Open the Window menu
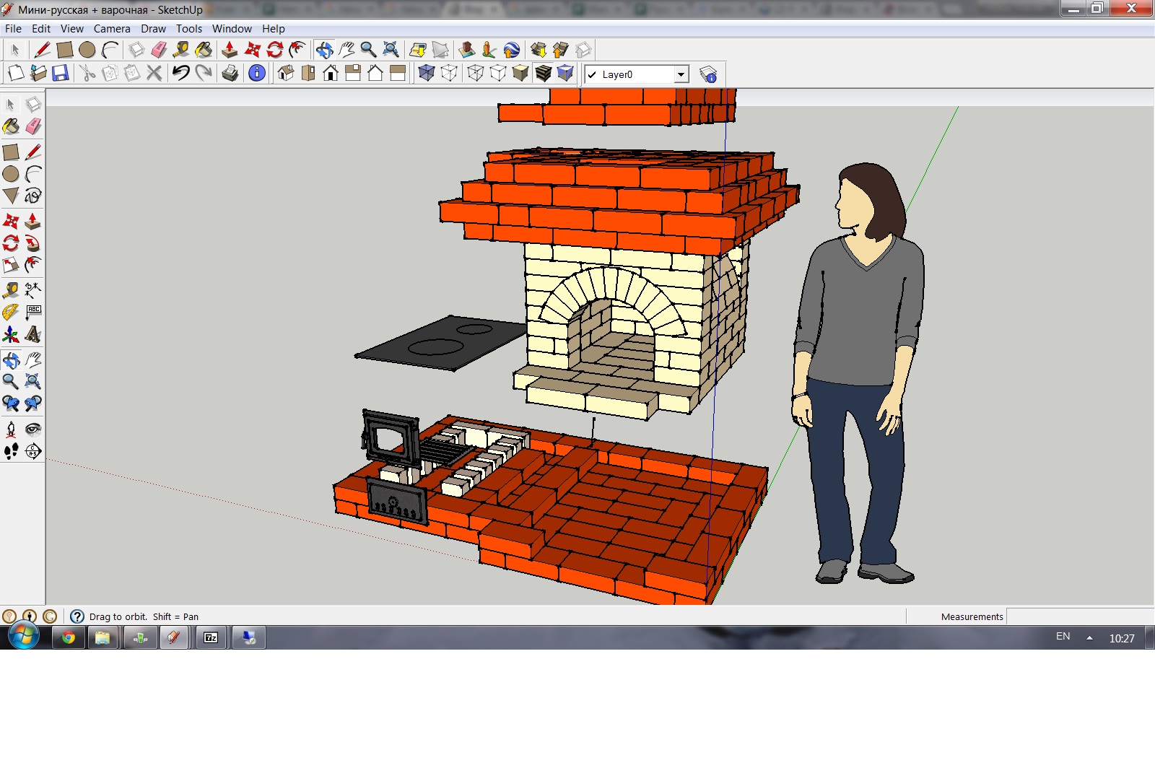 (x=232, y=29)
